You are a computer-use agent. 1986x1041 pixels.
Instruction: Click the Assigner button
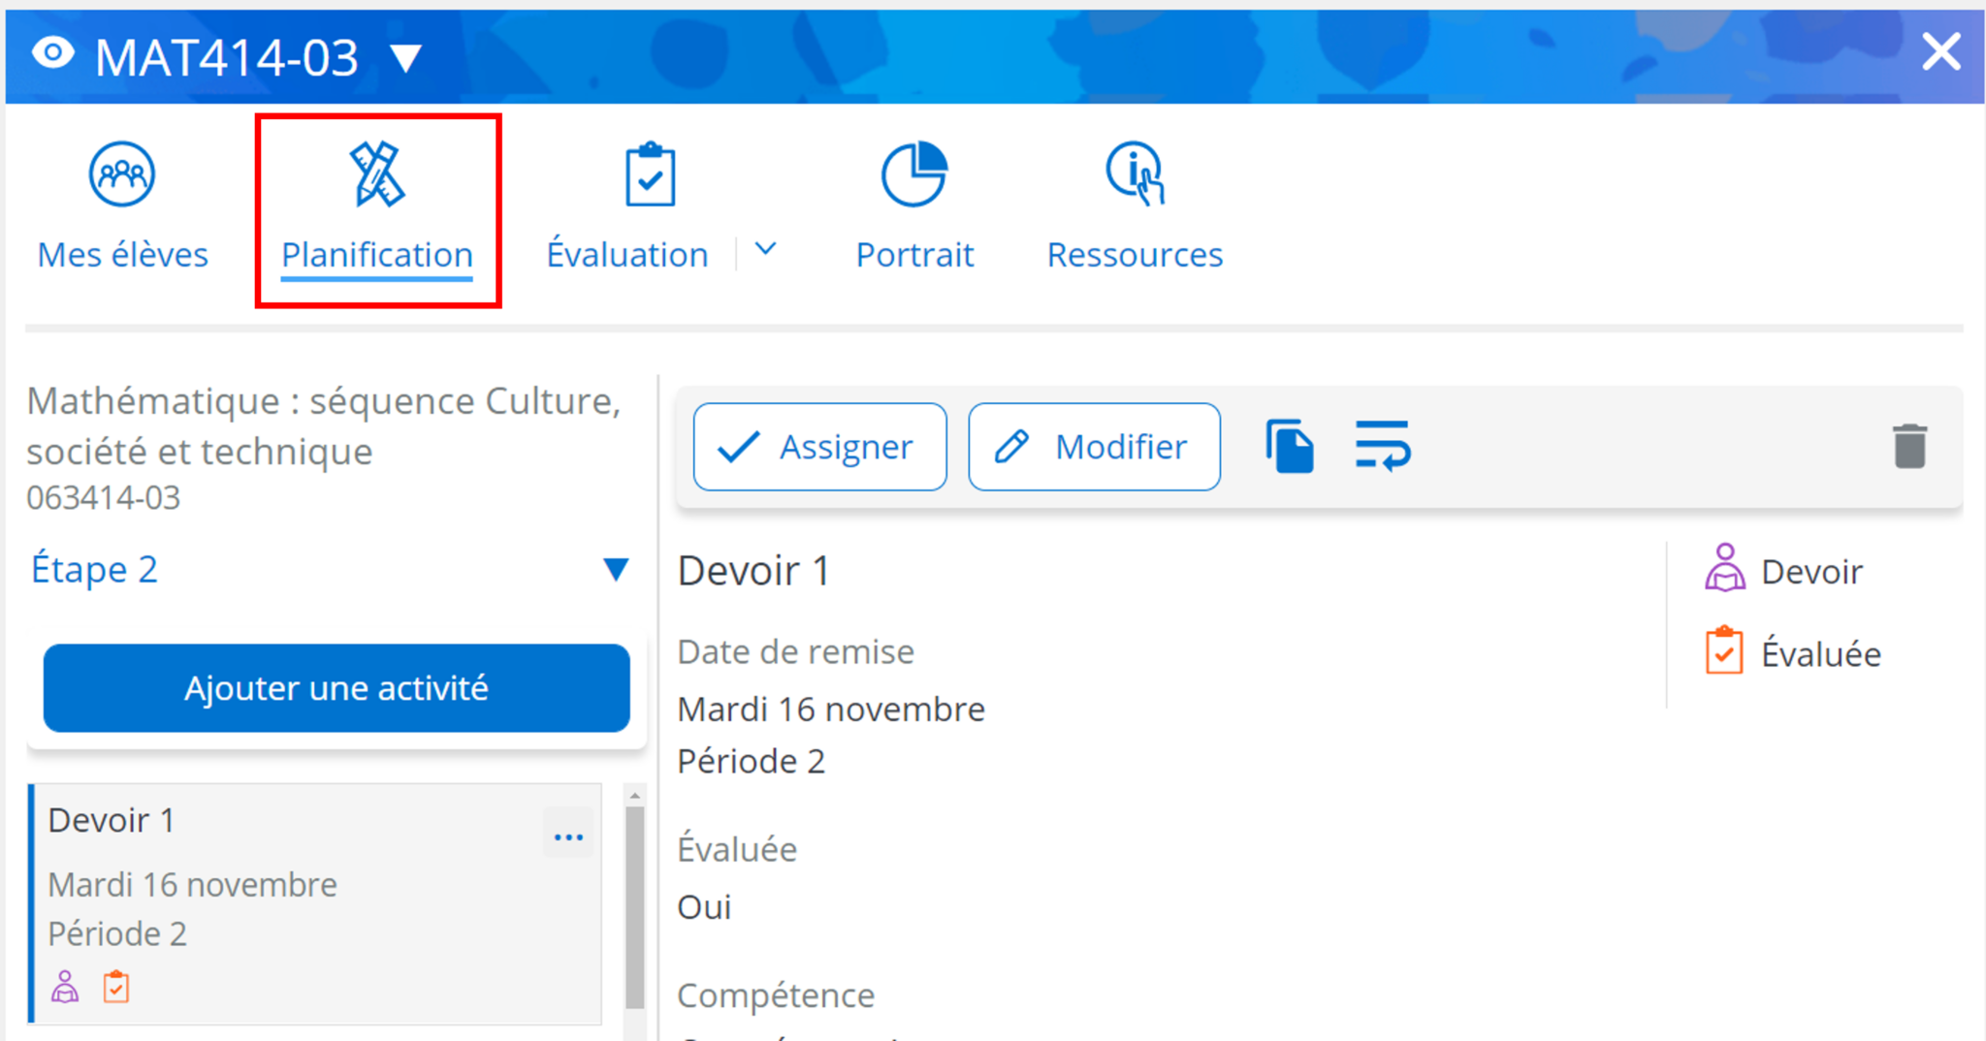point(819,447)
